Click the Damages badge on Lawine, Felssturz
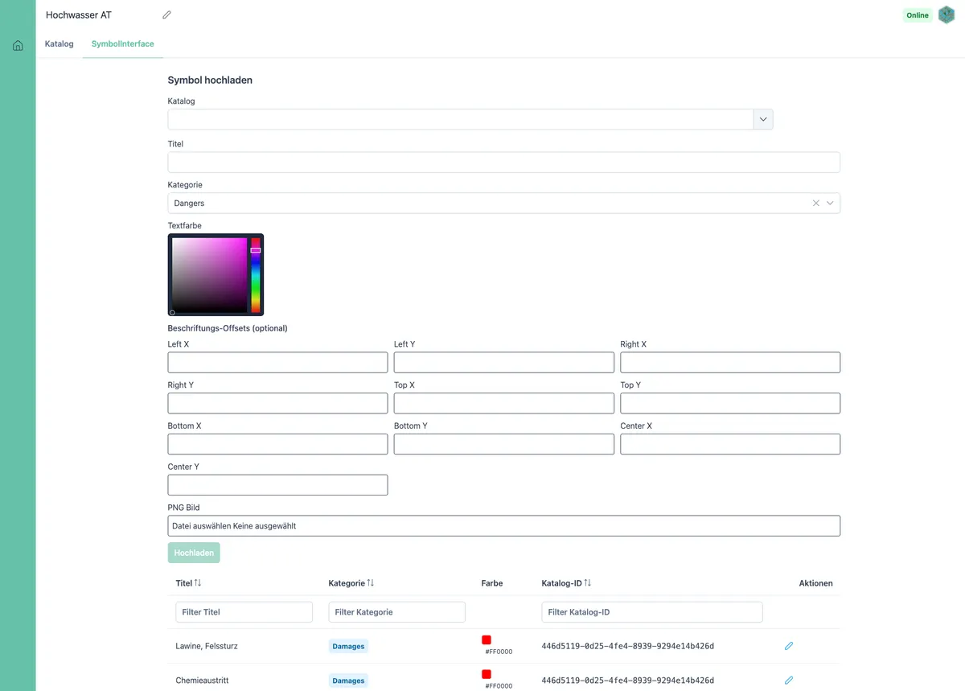 348,646
